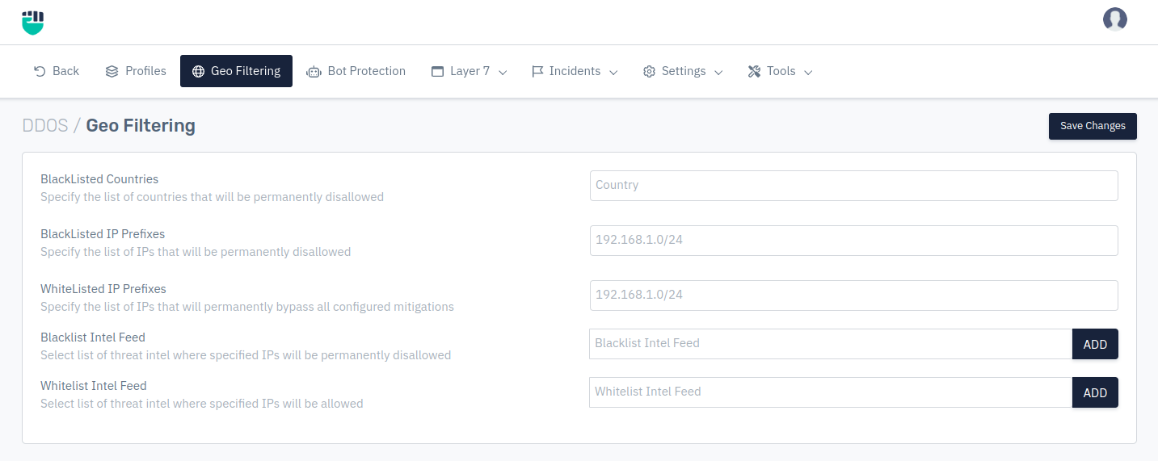The width and height of the screenshot is (1158, 461).
Task: Click the Geo Filtering page heading
Action: click(x=141, y=125)
